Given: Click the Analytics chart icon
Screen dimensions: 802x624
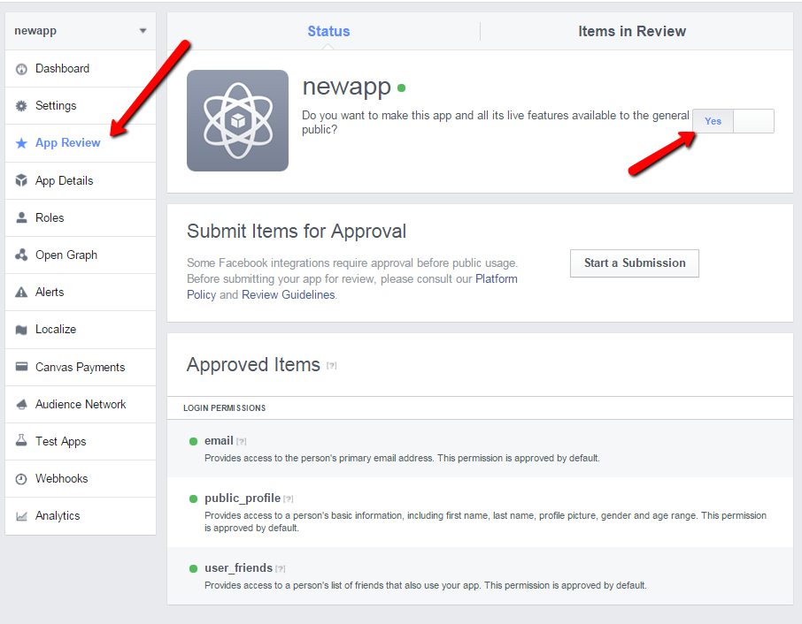Looking at the screenshot, I should [x=21, y=516].
